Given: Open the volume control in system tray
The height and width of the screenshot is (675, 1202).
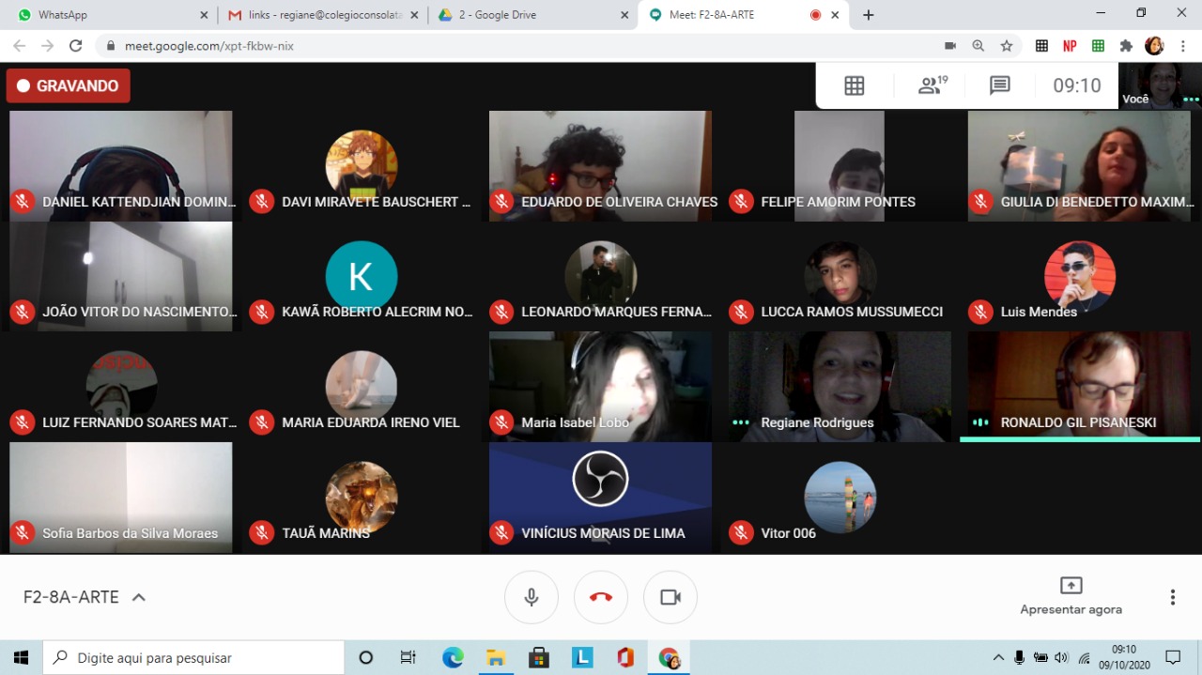Looking at the screenshot, I should coord(1061,658).
